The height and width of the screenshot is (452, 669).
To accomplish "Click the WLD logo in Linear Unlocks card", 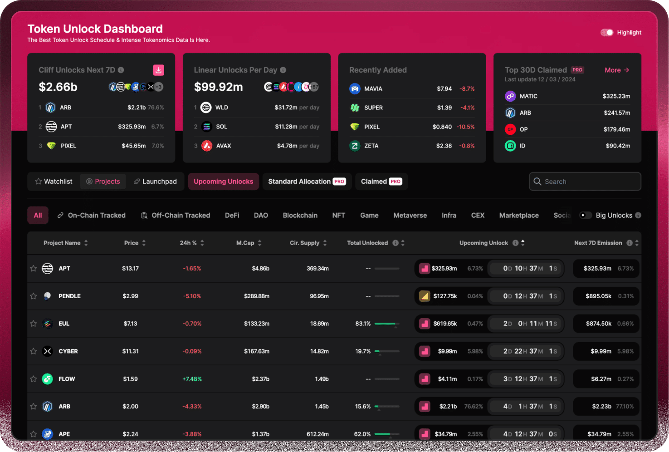I will click(x=206, y=108).
